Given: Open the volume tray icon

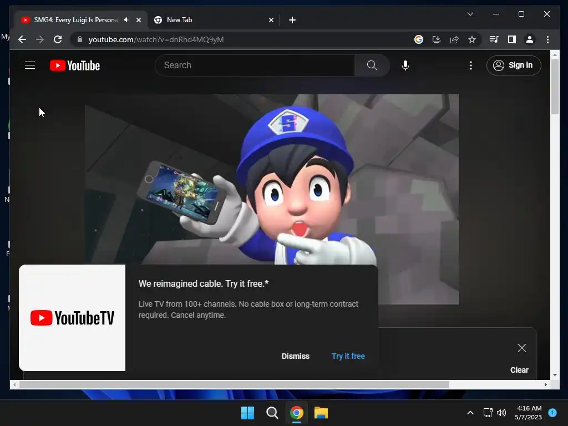Looking at the screenshot, I should point(501,413).
